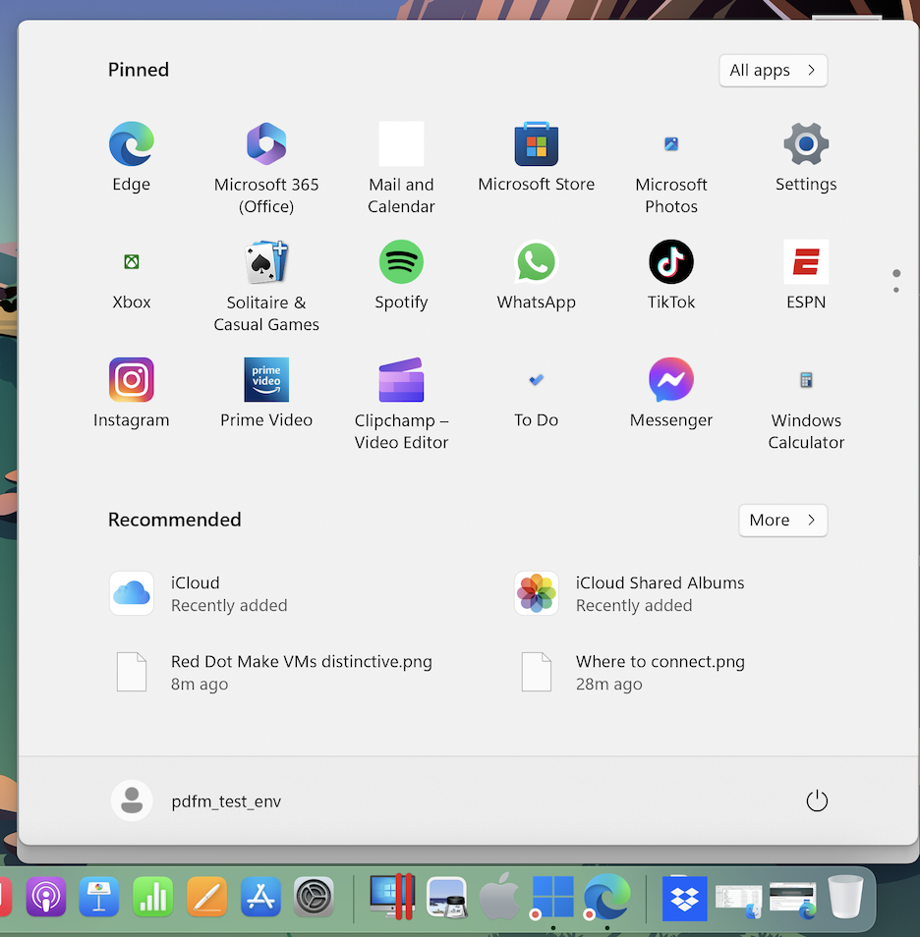The image size is (920, 937).
Task: Show the second page of pinned apps
Action: pos(895,290)
